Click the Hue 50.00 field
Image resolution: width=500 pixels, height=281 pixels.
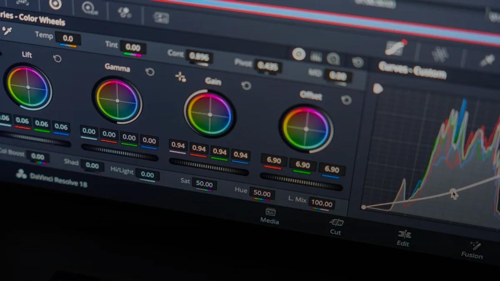(262, 194)
